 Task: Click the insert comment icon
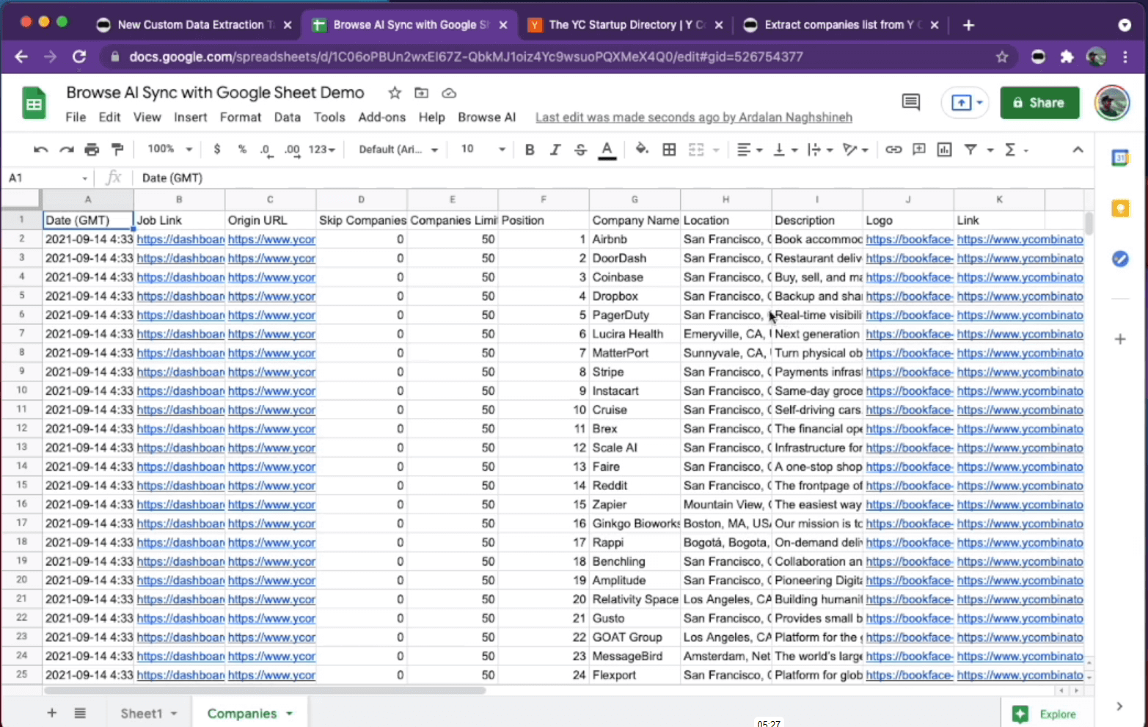coord(918,150)
